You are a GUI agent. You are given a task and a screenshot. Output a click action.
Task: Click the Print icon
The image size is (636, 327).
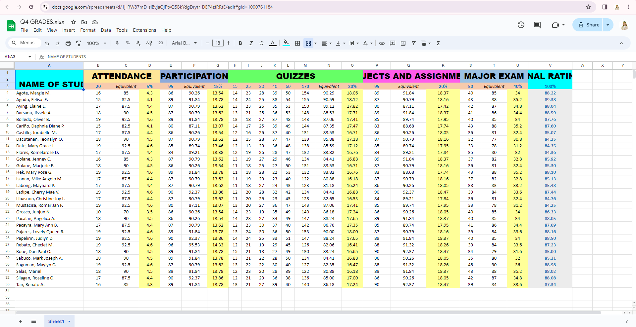(68, 43)
